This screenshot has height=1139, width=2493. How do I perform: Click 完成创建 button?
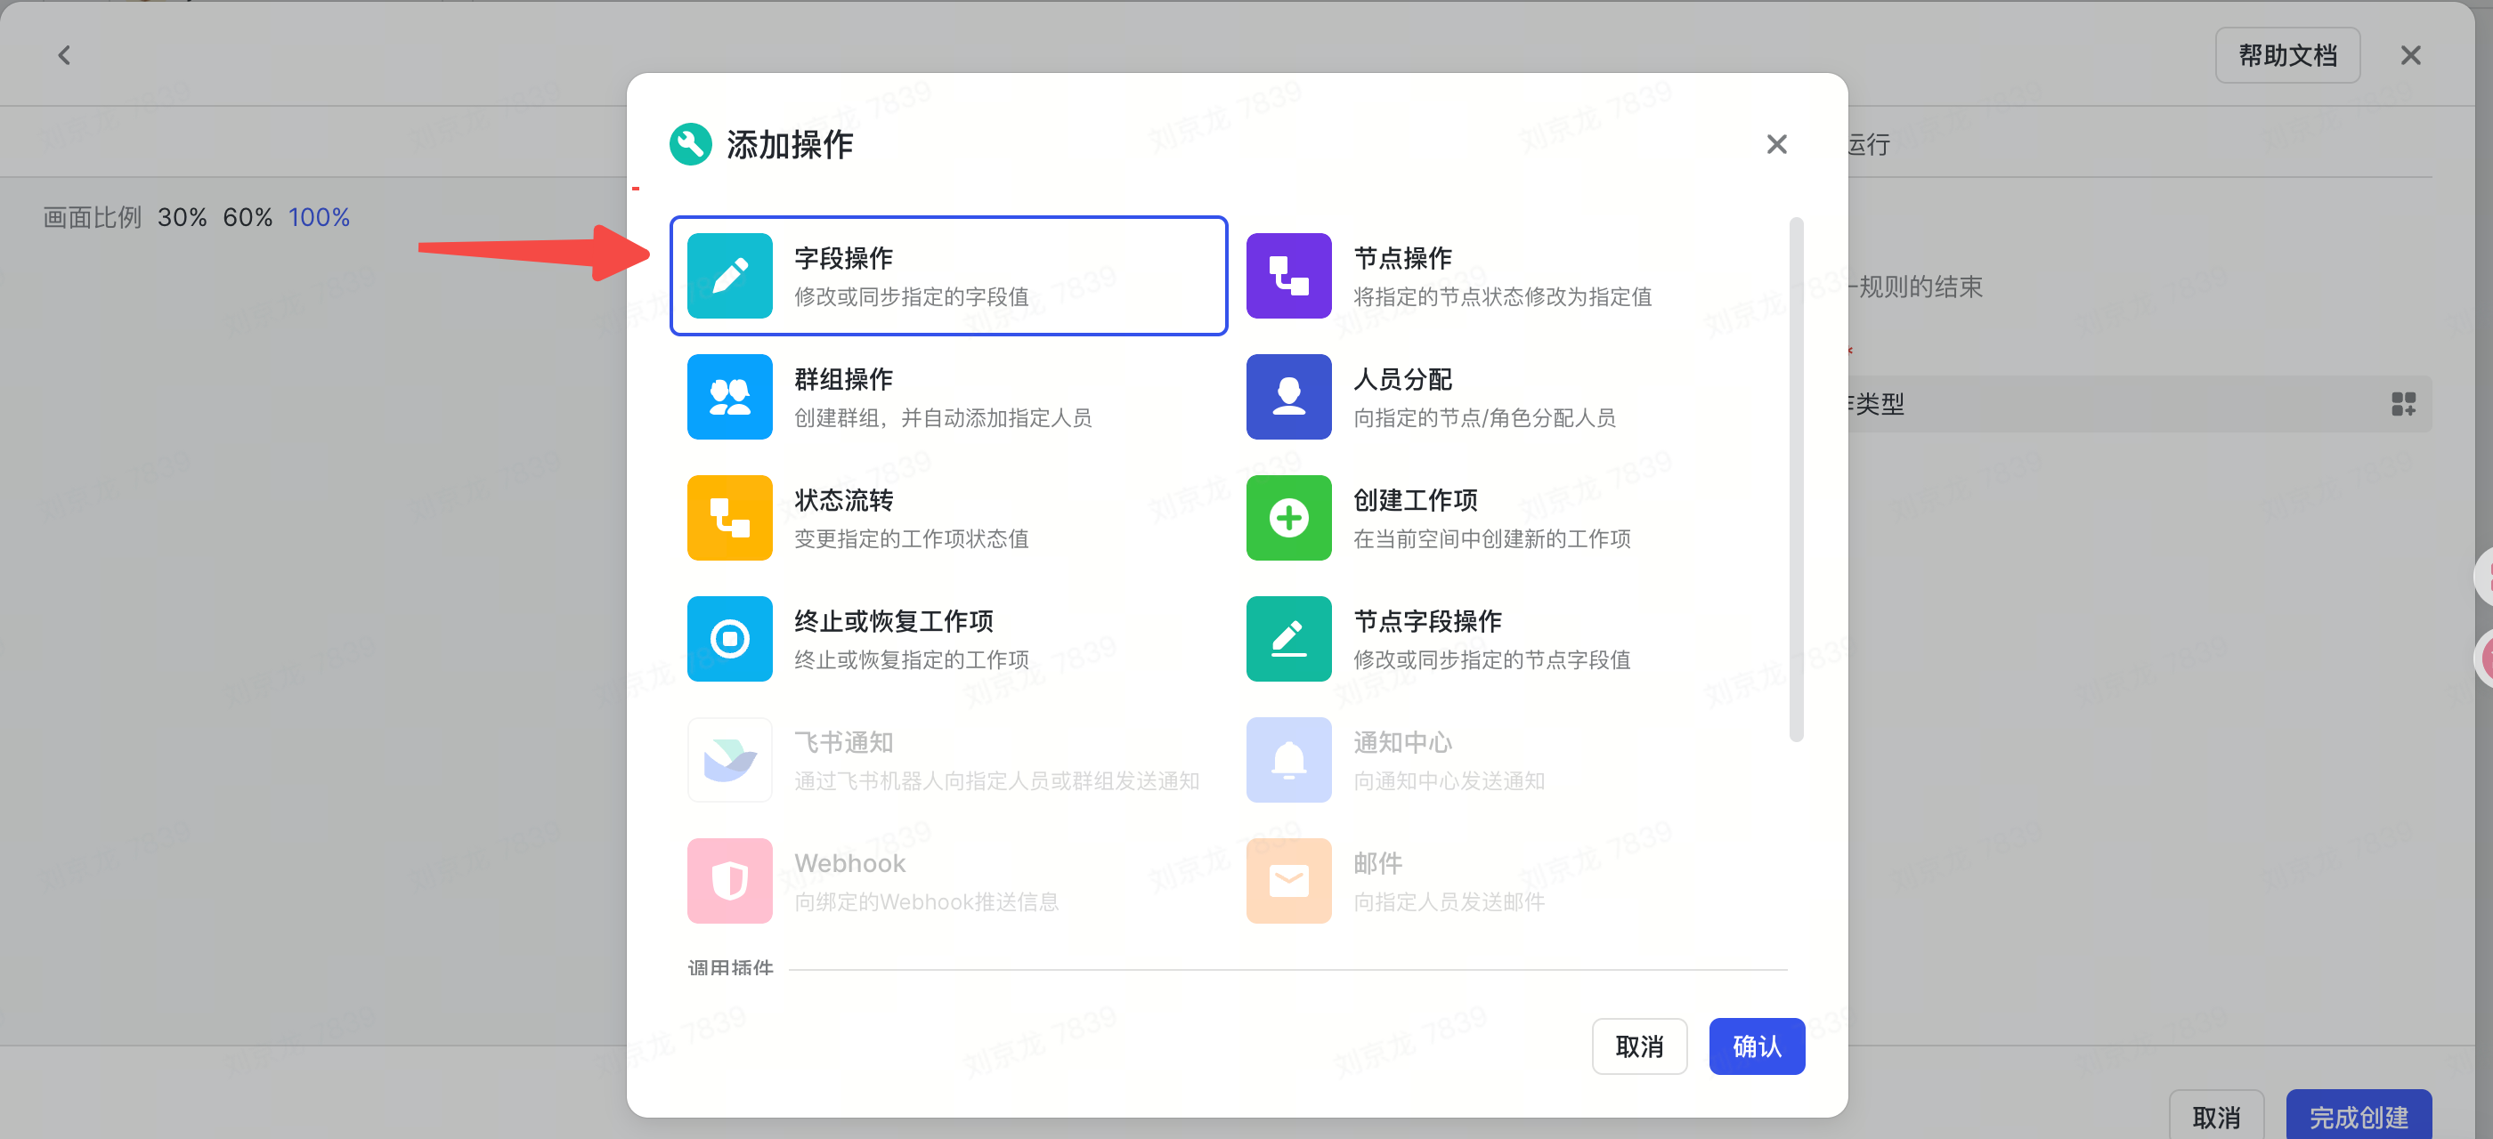2358,1116
